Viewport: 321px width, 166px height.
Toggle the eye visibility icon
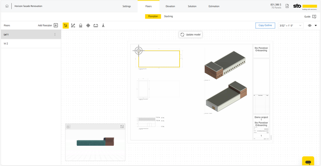309,25
